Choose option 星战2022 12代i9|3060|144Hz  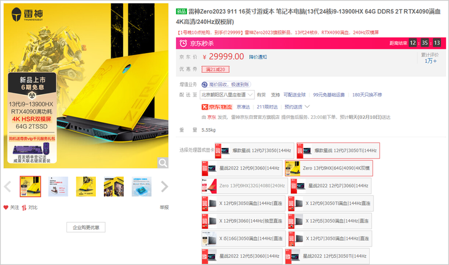[242, 168]
